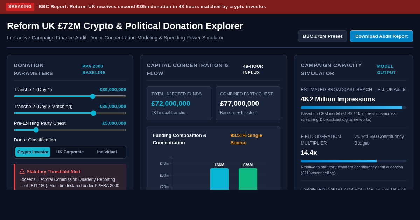
Task: Click the 14.4x field operation multiplier value
Action: 309,153
